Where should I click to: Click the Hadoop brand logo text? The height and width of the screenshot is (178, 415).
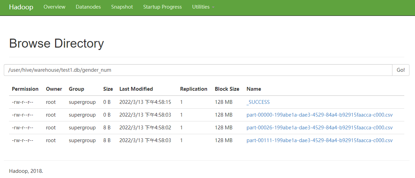pos(21,7)
